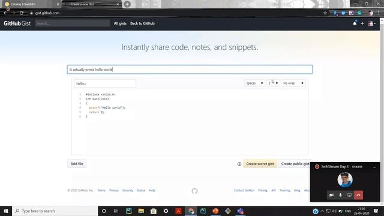The image size is (384, 216).
Task: Click the info icon beside Create secret gist
Action: (x=239, y=164)
